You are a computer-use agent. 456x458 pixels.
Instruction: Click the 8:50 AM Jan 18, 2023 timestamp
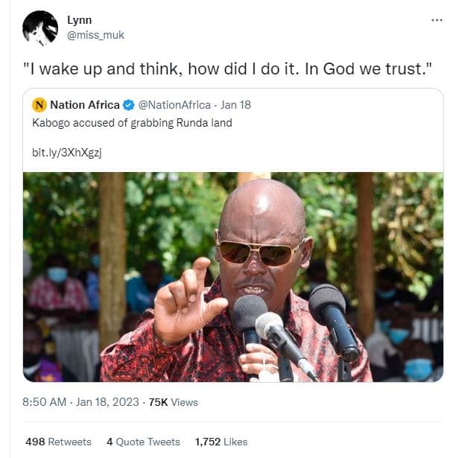[x=80, y=402]
